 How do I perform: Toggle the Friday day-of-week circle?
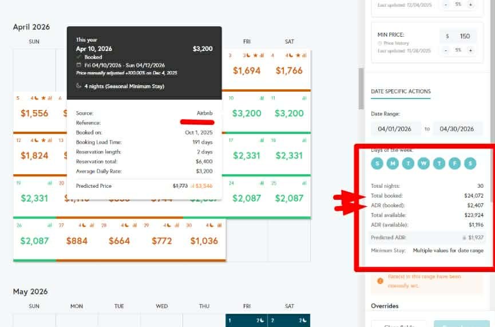pyautogui.click(x=454, y=164)
